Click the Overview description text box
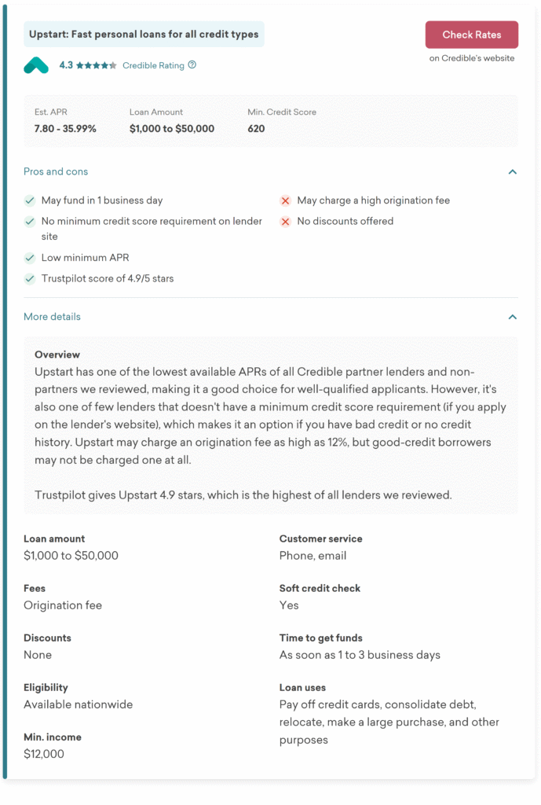 click(271, 425)
